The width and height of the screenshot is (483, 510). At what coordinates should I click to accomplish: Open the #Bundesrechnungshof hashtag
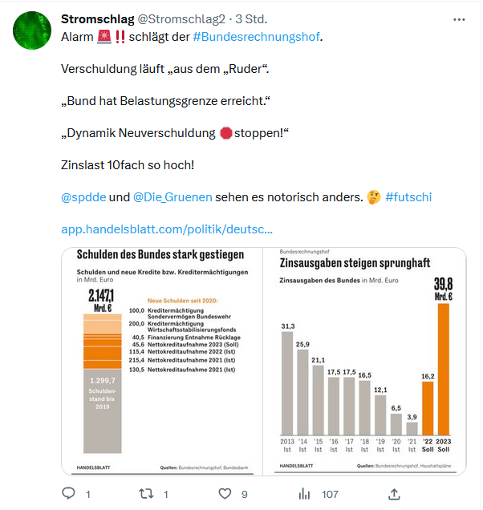(x=256, y=37)
